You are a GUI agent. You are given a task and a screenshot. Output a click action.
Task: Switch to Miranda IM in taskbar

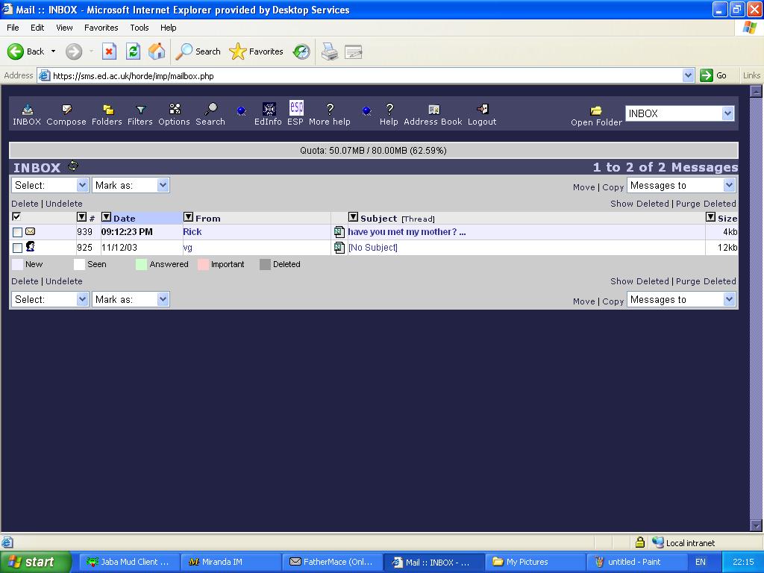click(231, 562)
